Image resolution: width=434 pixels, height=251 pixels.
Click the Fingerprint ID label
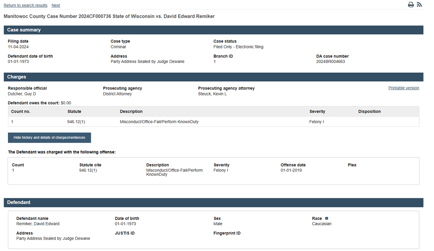[227, 233]
